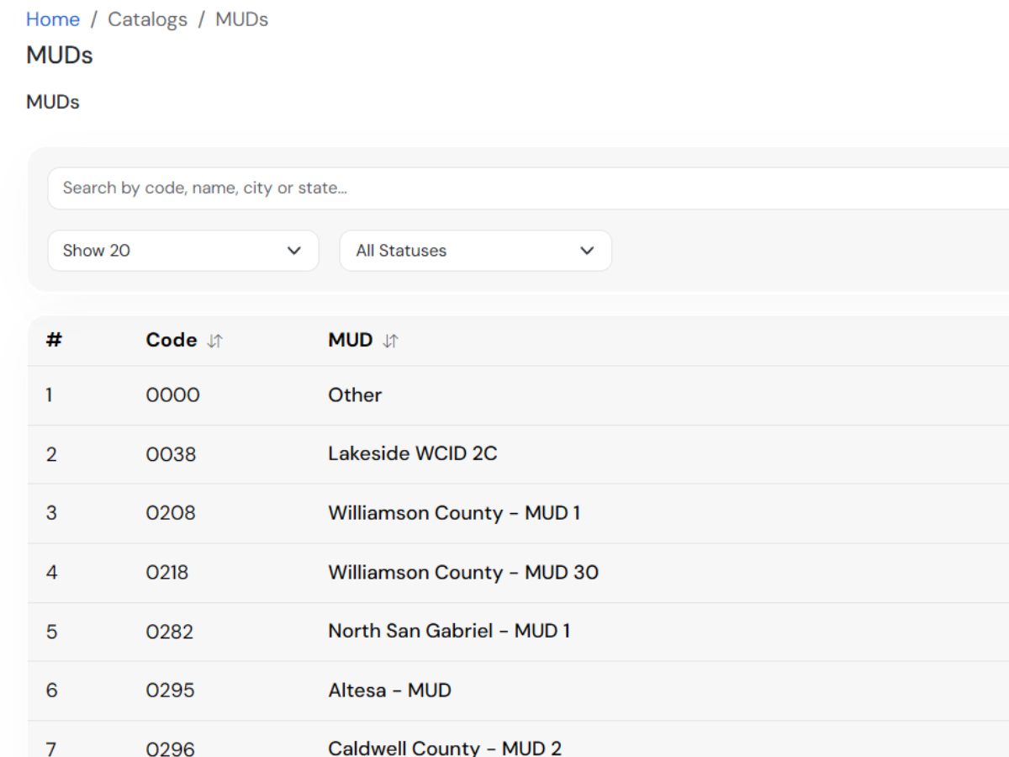Click the MUDs breadcrumb item
The width and height of the screenshot is (1009, 757).
click(x=242, y=19)
